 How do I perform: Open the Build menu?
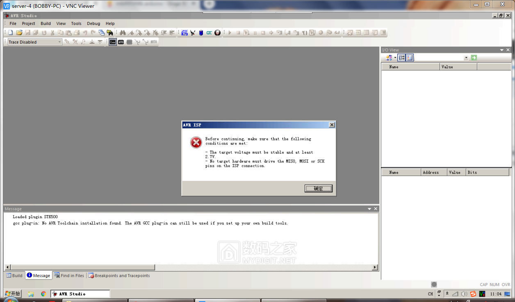point(46,23)
